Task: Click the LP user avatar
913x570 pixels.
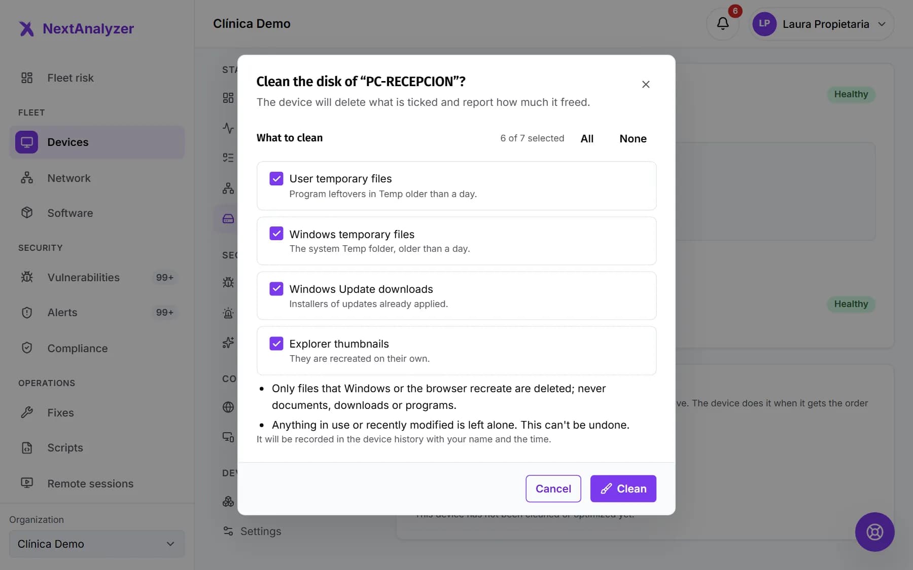Action: pyautogui.click(x=764, y=24)
